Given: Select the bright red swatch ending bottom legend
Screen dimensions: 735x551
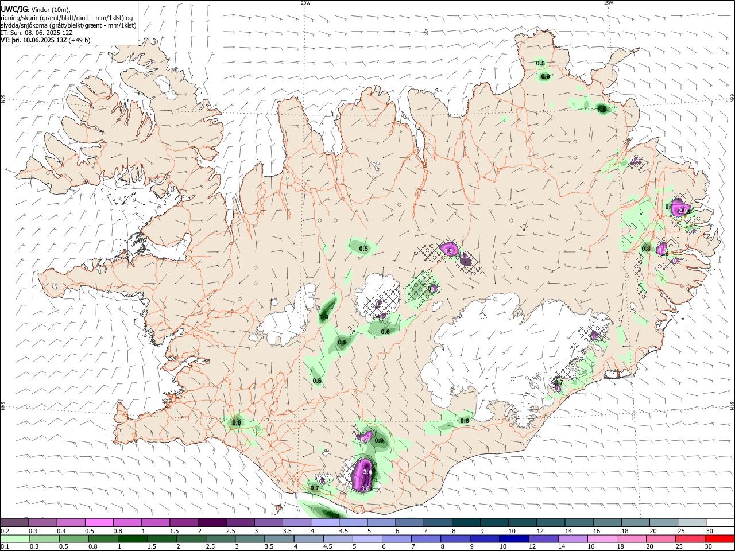Looking at the screenshot, I should 719,538.
